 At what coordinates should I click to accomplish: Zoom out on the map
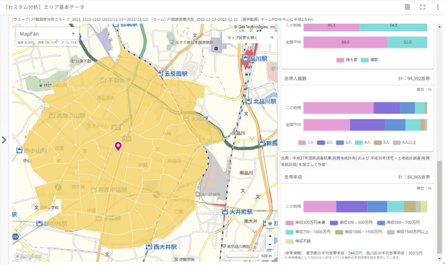270,244
